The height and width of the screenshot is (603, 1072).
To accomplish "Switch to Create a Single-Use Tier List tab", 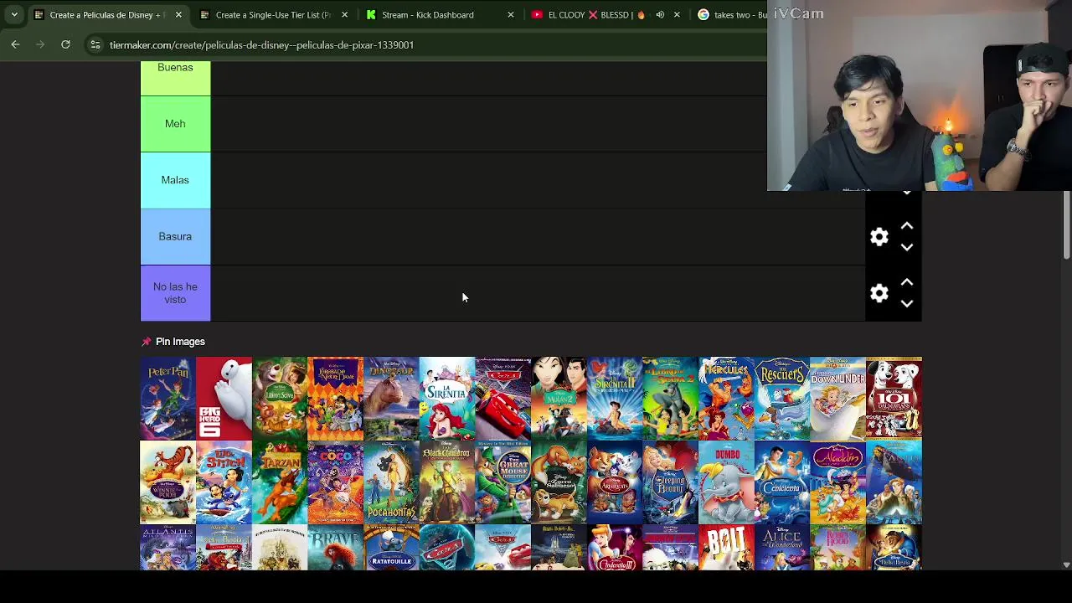I will 273,14.
